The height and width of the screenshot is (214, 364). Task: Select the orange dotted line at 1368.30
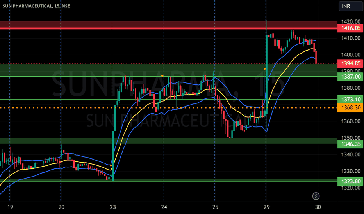168,107
